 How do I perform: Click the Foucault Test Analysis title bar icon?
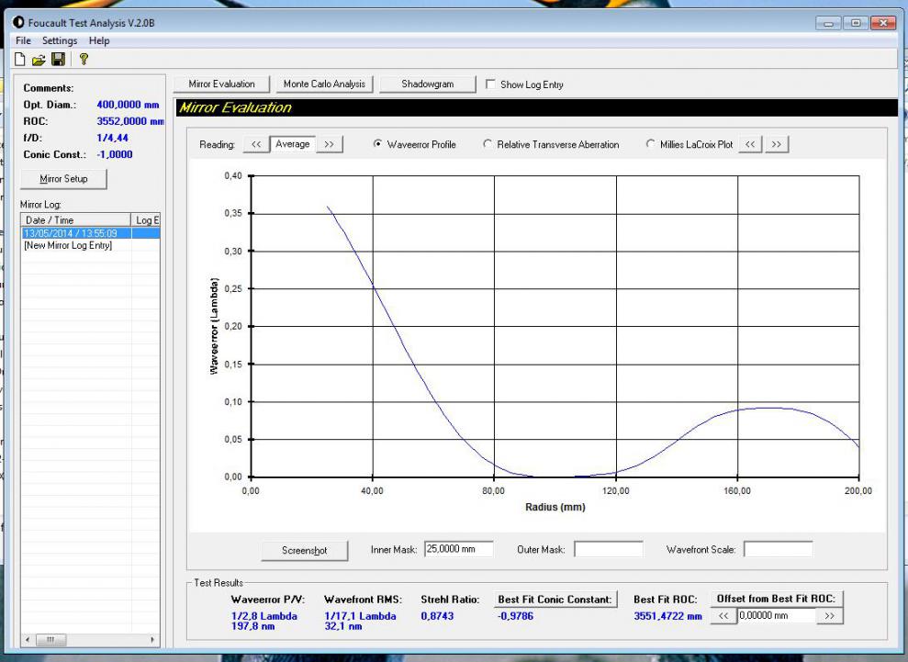click(18, 23)
